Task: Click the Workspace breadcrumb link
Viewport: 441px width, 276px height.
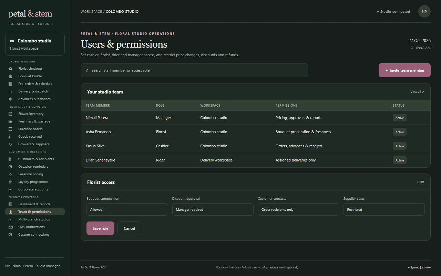Action: tap(91, 11)
